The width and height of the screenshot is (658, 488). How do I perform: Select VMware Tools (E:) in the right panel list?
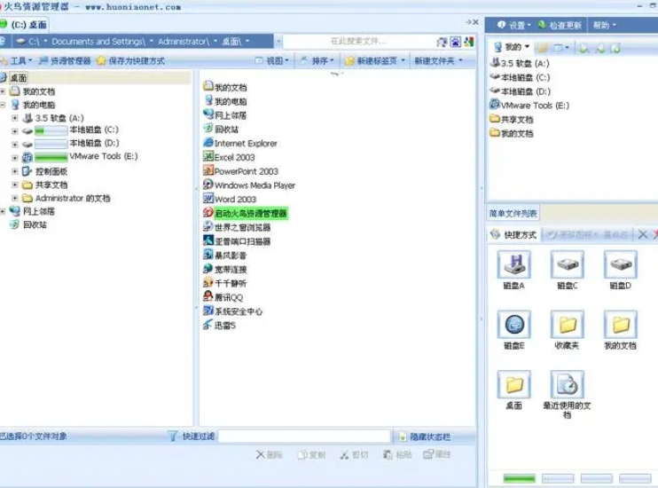click(x=535, y=106)
